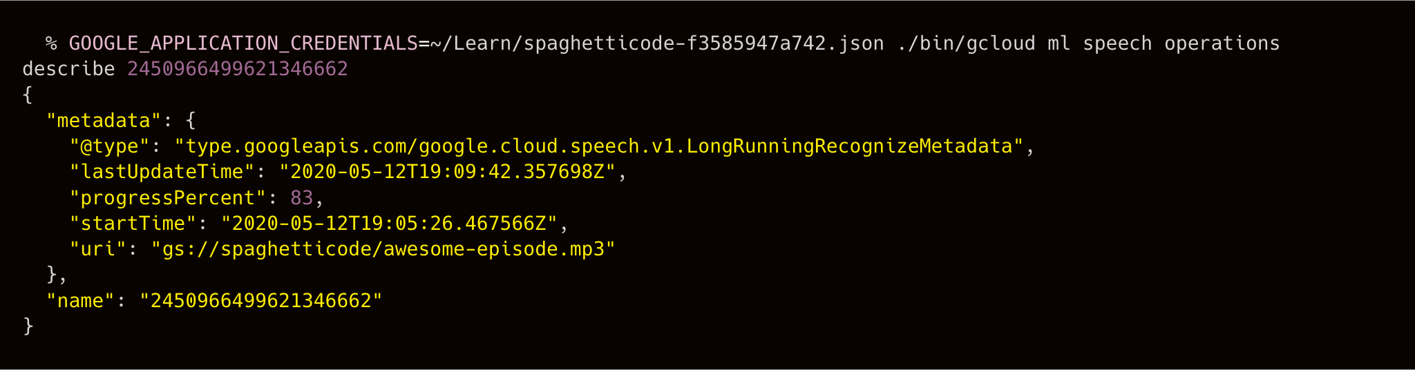Screen dimensions: 1415x370
Task: Click the yellow name value 2450966499621346662
Action: click(x=260, y=301)
